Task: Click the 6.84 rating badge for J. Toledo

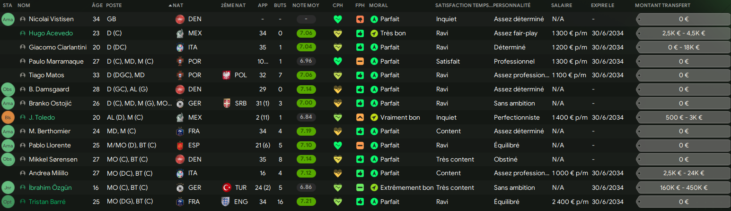Action: 307,117
